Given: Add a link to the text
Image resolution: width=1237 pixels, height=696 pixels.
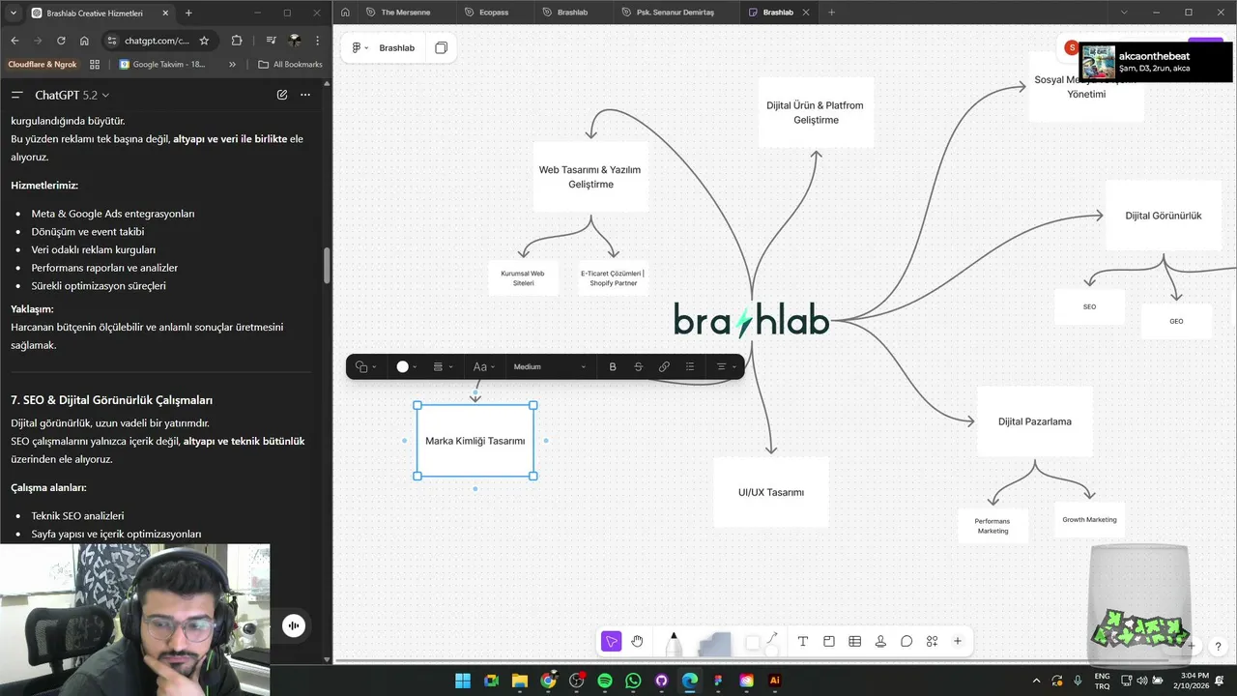Looking at the screenshot, I should pyautogui.click(x=664, y=366).
